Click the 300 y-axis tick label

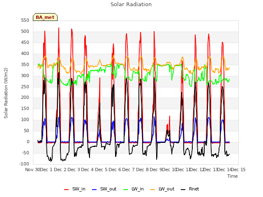pos(25,76)
